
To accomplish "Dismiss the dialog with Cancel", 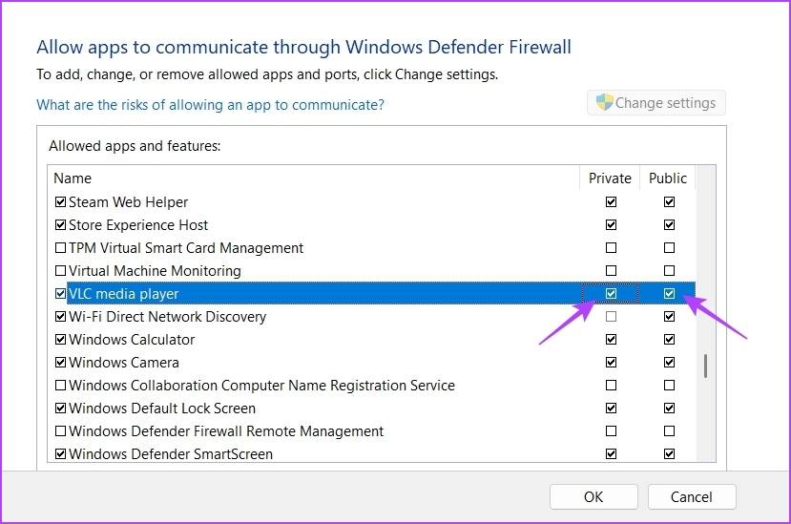I will pyautogui.click(x=692, y=497).
